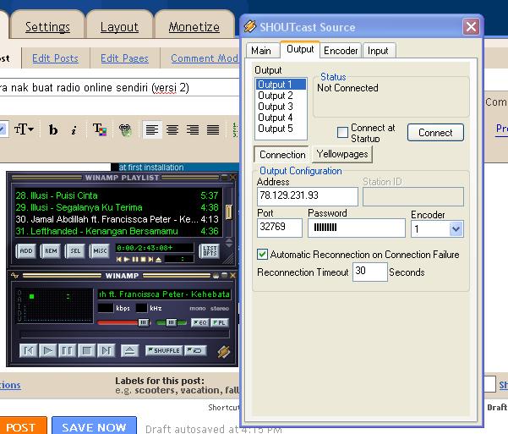Viewport: 508px width, 434px height.
Task: Click the Password input field
Action: tap(357, 228)
